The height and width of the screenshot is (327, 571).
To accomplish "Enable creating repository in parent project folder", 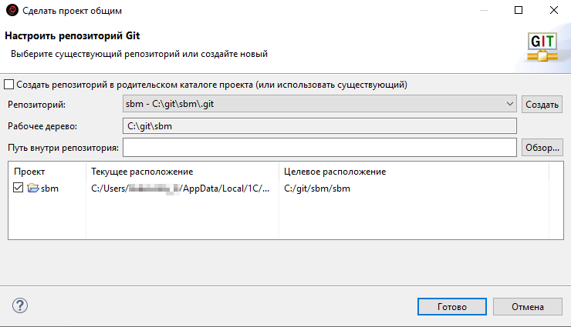I will [9, 85].
